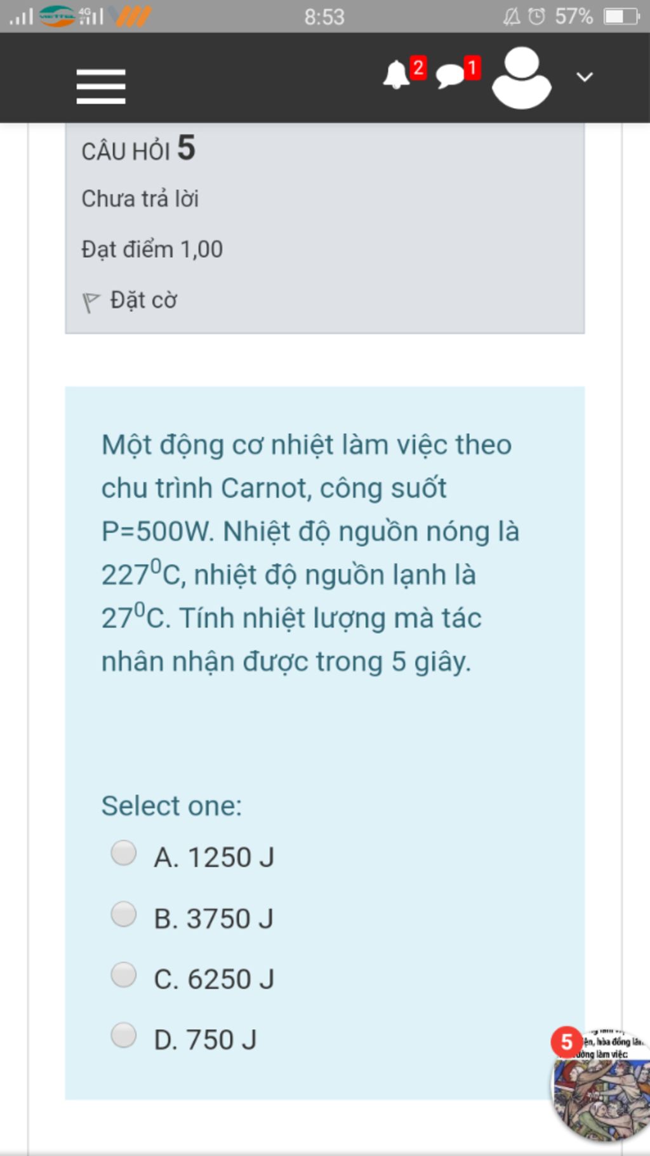The image size is (650, 1156).
Task: Select answer A. 1250 J
Action: tap(123, 853)
